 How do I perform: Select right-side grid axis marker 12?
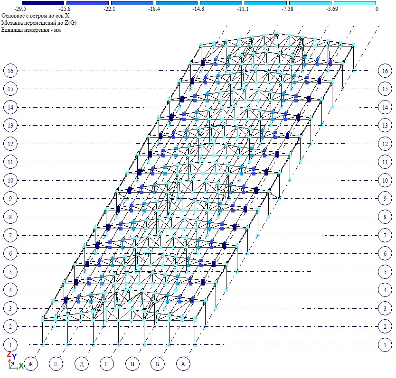(384, 144)
